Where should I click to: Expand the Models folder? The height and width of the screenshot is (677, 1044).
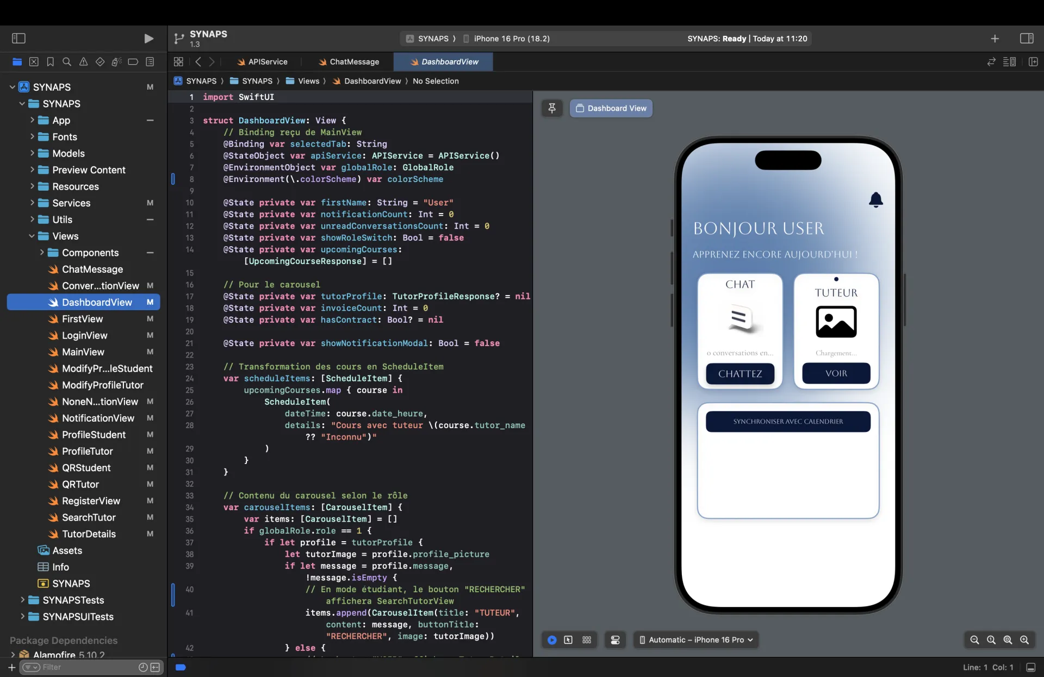click(x=32, y=153)
